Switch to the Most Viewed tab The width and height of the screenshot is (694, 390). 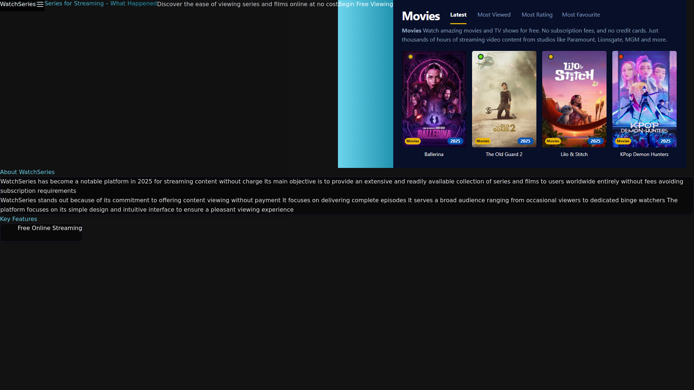[494, 15]
